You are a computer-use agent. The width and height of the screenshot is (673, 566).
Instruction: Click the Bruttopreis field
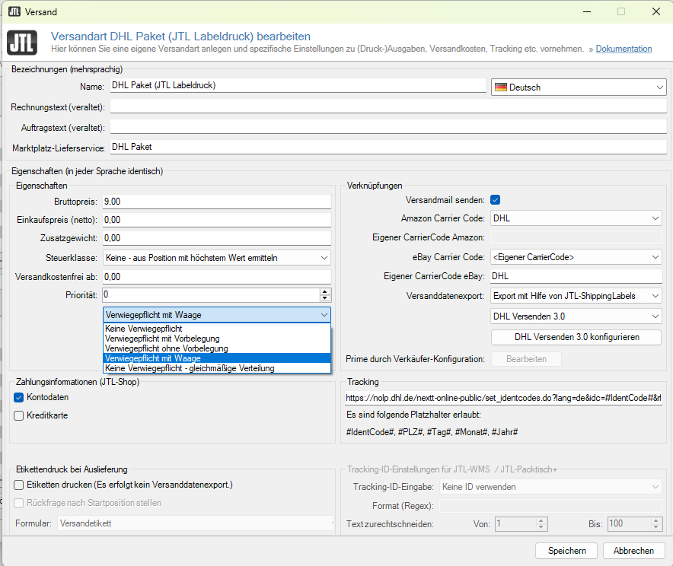coord(217,202)
